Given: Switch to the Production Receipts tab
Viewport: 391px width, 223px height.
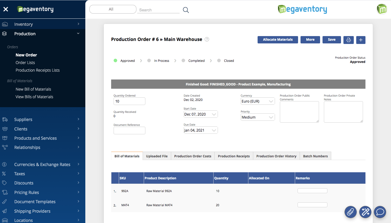Looking at the screenshot, I should point(234,156).
